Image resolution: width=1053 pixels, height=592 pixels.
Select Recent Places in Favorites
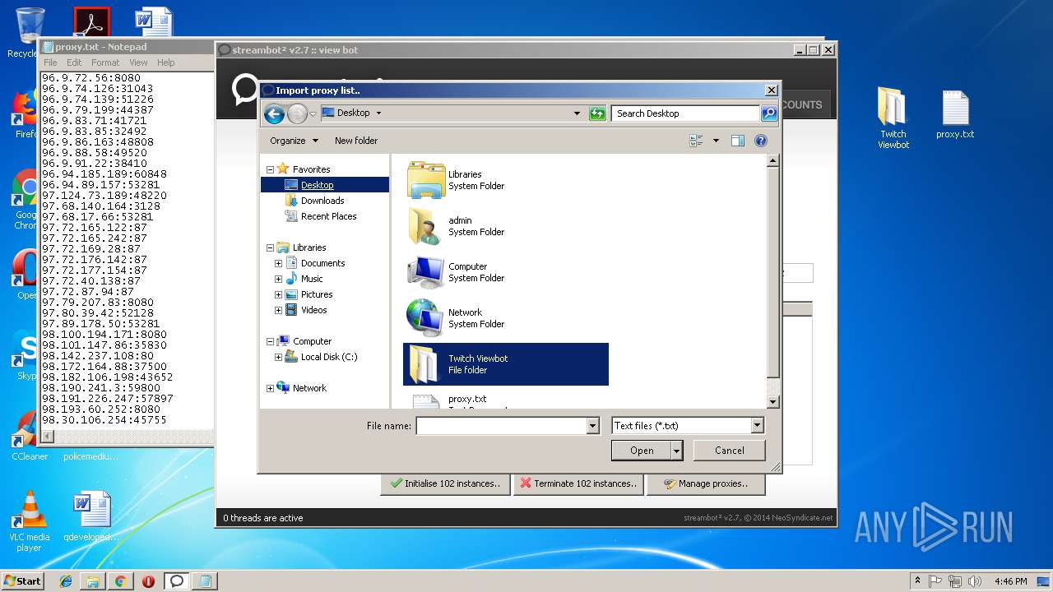328,216
